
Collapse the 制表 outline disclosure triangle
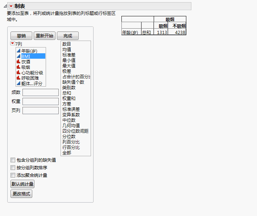5,6
